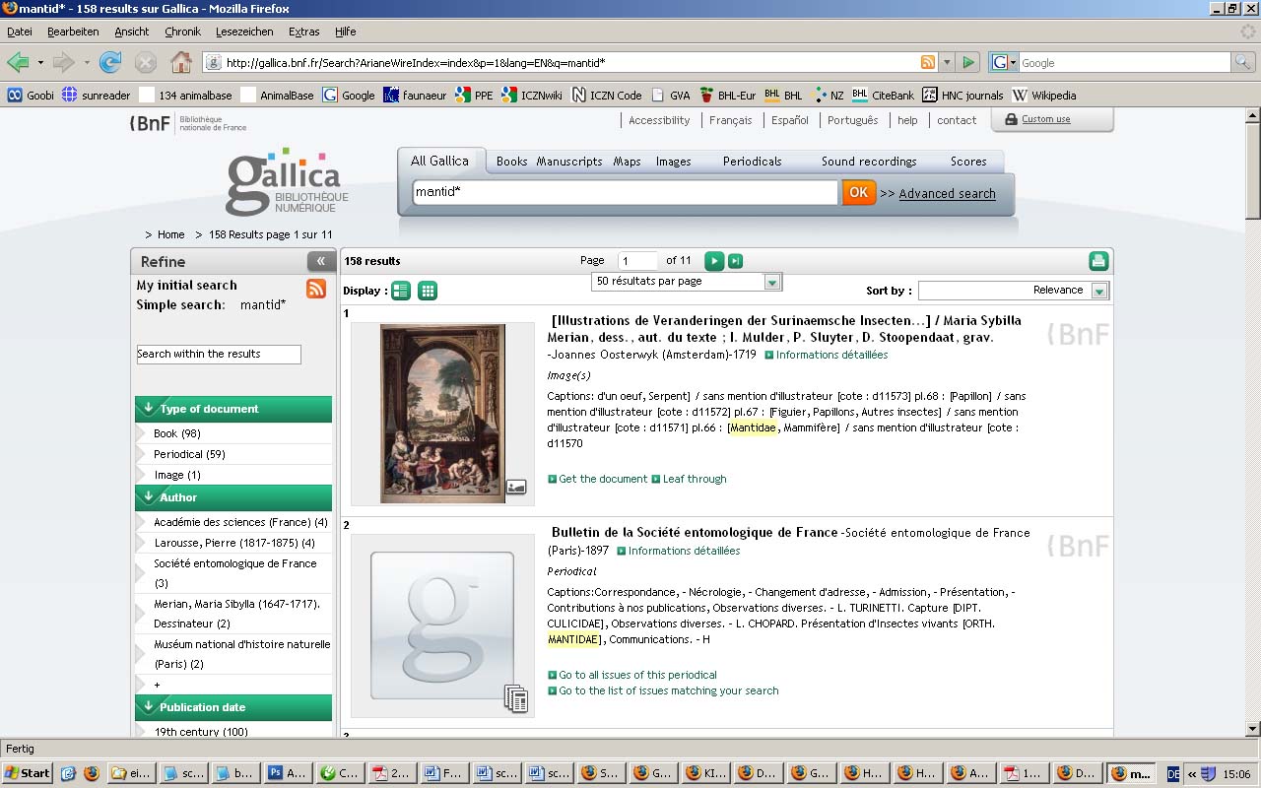1261x788 pixels.
Task: Open the results per page dropdown
Action: point(772,283)
